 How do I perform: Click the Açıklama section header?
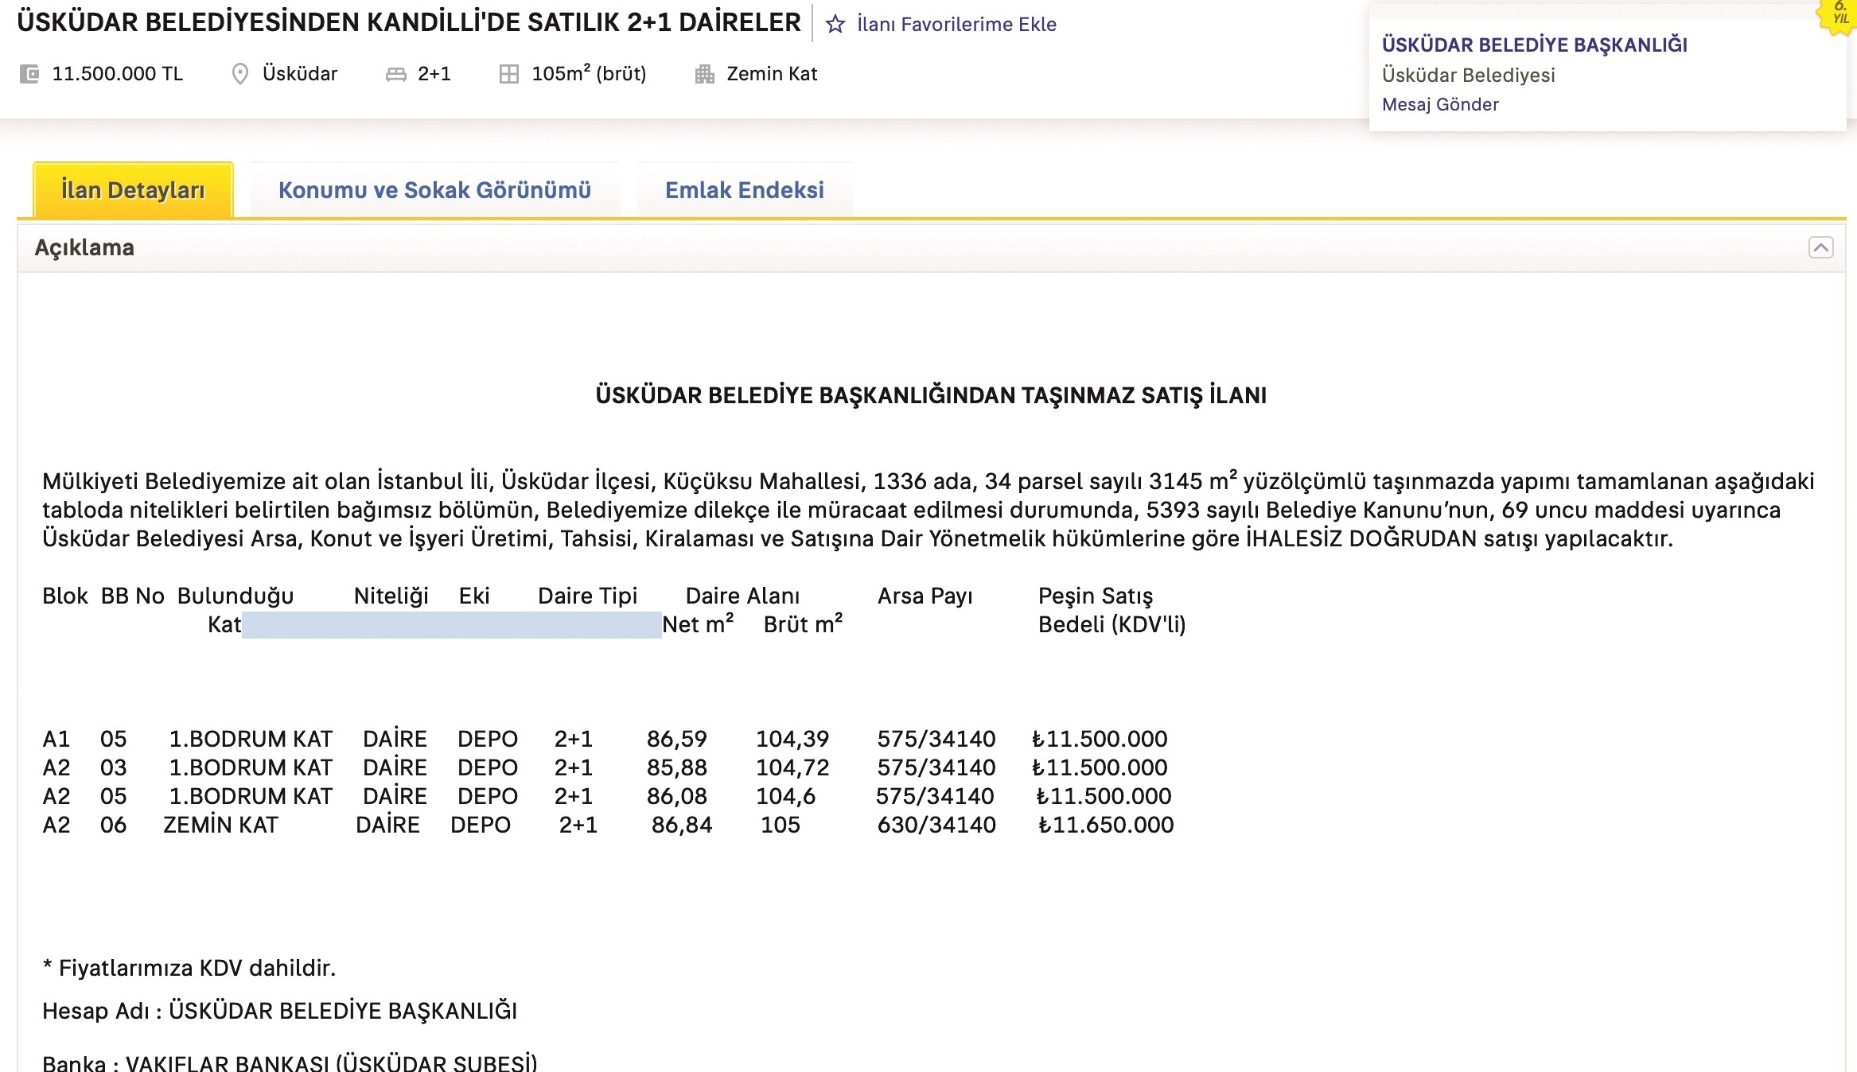pyautogui.click(x=84, y=247)
